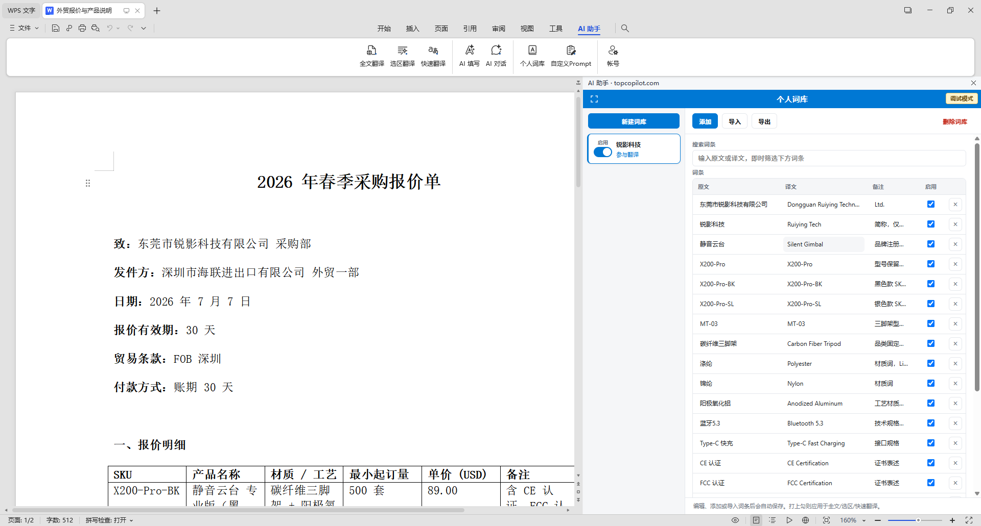Image resolution: width=981 pixels, height=526 pixels.
Task: Uncheck the 蓝牙5.3 entry checkbox
Action: (931, 423)
